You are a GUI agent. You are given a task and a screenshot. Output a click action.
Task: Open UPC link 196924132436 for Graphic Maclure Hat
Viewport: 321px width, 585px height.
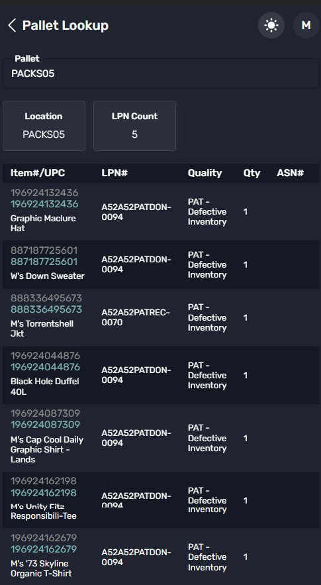tap(44, 204)
